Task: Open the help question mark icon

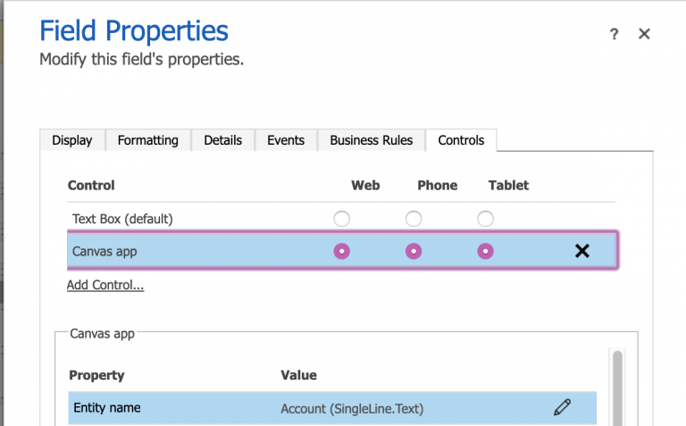Action: tap(614, 34)
